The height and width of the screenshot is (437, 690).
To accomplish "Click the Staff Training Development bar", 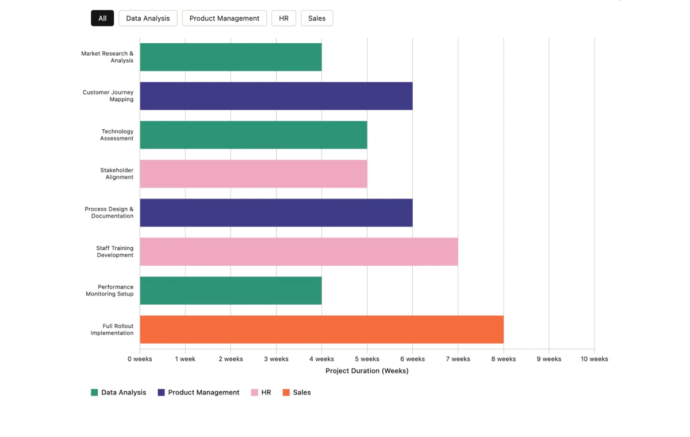I will click(299, 252).
